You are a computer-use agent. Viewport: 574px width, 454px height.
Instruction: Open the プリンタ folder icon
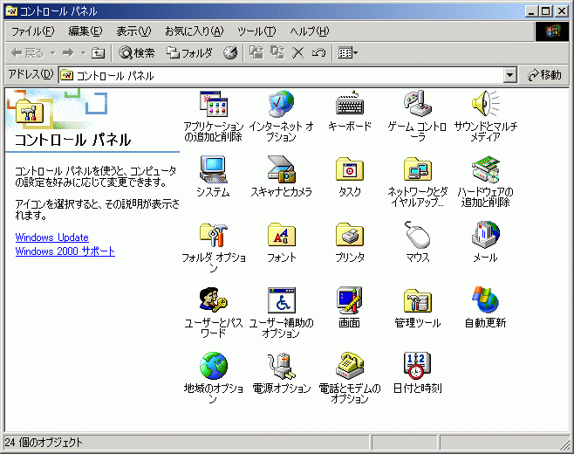(x=350, y=235)
